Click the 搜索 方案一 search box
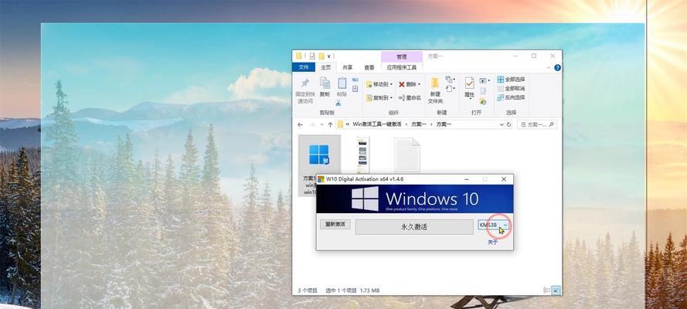 [x=537, y=124]
